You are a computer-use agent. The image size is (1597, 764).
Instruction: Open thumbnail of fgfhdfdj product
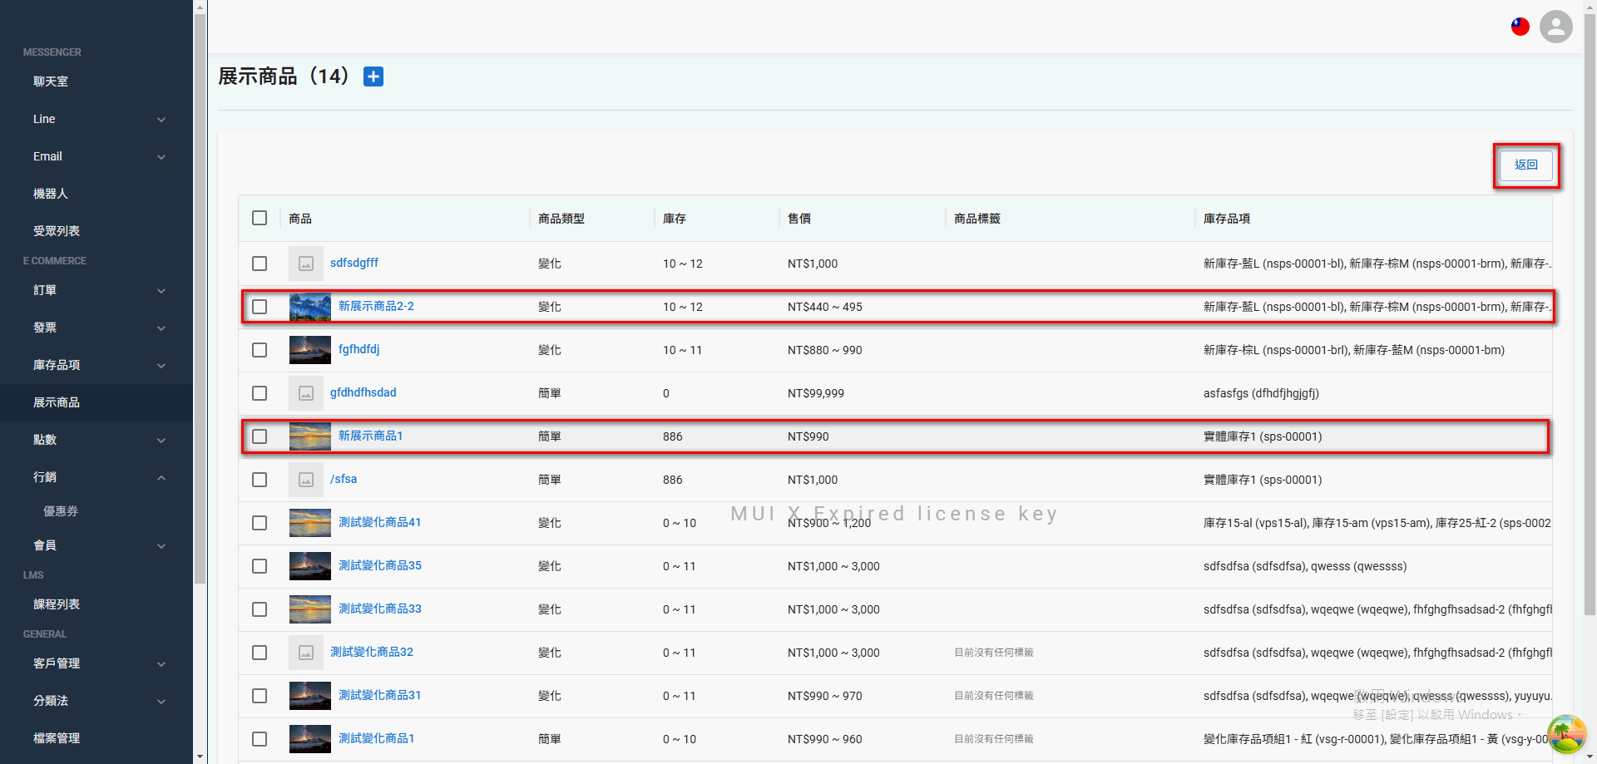coord(310,350)
